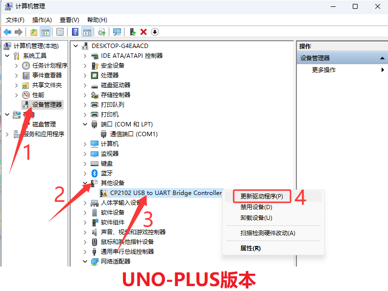Choose 属性(R) from the context menu
The height and width of the screenshot is (291, 388).
[250, 248]
